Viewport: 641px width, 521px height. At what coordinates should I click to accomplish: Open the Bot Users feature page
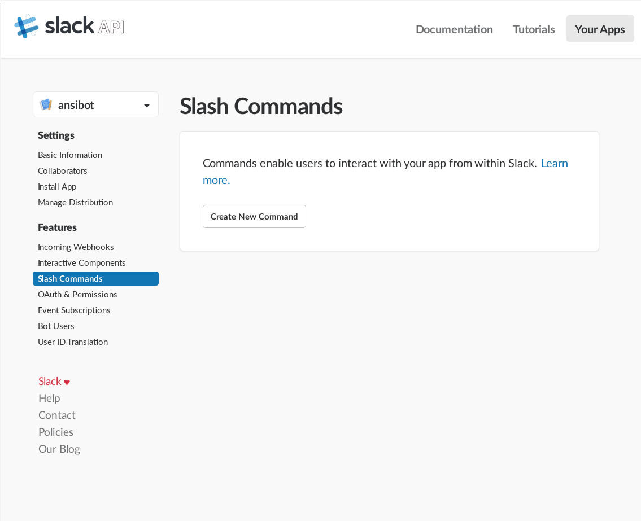tap(56, 326)
